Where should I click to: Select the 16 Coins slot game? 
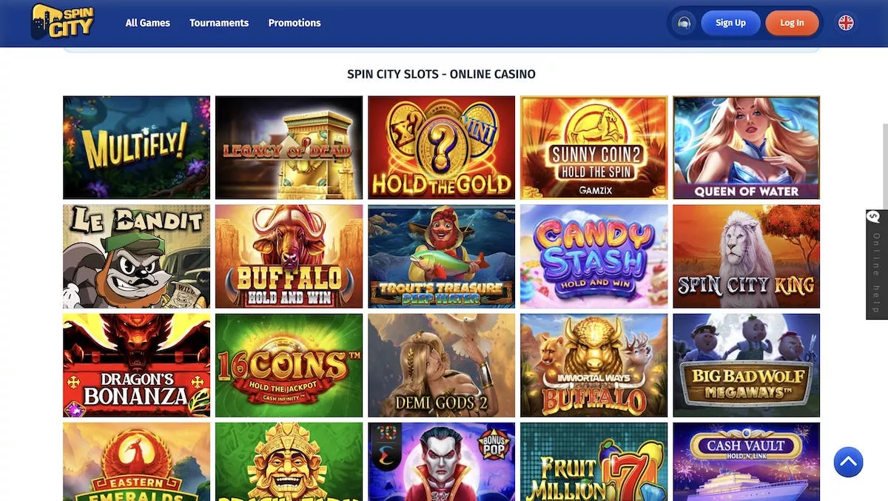289,366
